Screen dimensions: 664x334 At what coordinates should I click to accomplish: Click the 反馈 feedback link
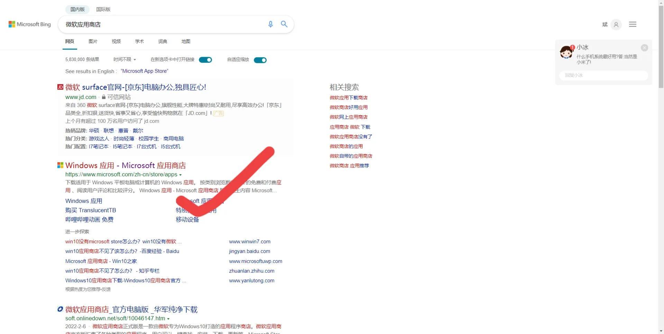pyautogui.click(x=107, y=289)
